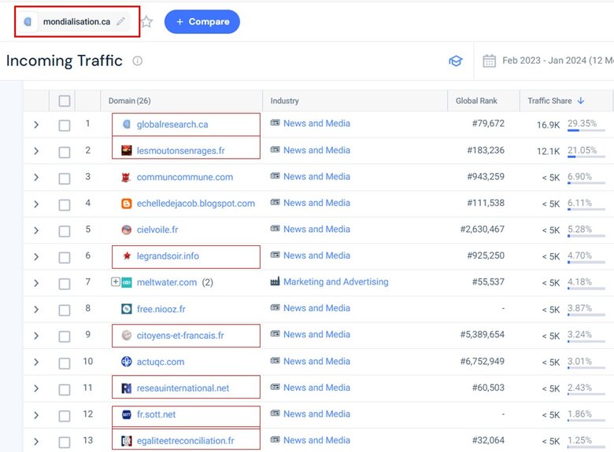Click the 16.9K traffic value

pos(548,125)
